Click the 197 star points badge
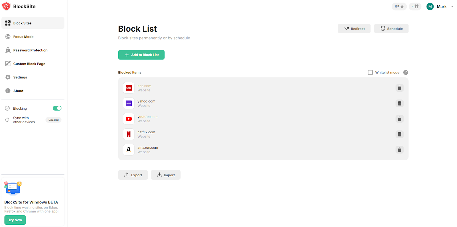 point(399,7)
